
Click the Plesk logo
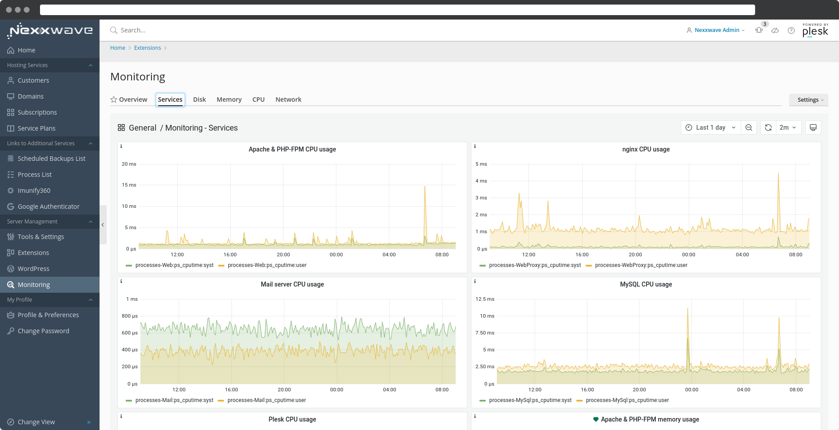click(x=815, y=30)
